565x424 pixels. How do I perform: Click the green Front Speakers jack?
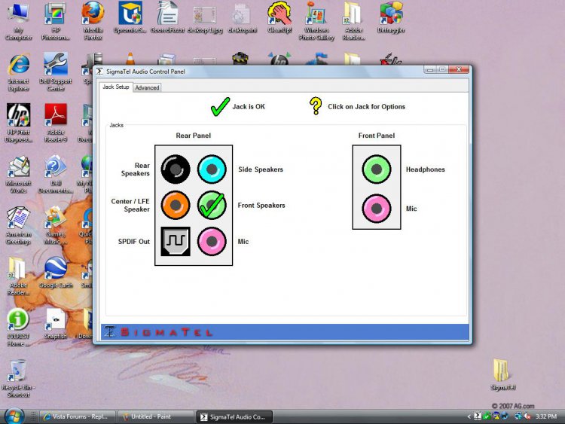212,205
